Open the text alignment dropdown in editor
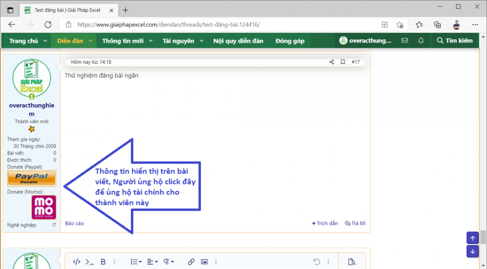Viewport: 487px width, 269px height. (x=152, y=262)
